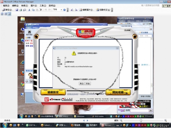Switch to Filmstrip view
Screen dimensions: 171x128
click(x=6, y=14)
